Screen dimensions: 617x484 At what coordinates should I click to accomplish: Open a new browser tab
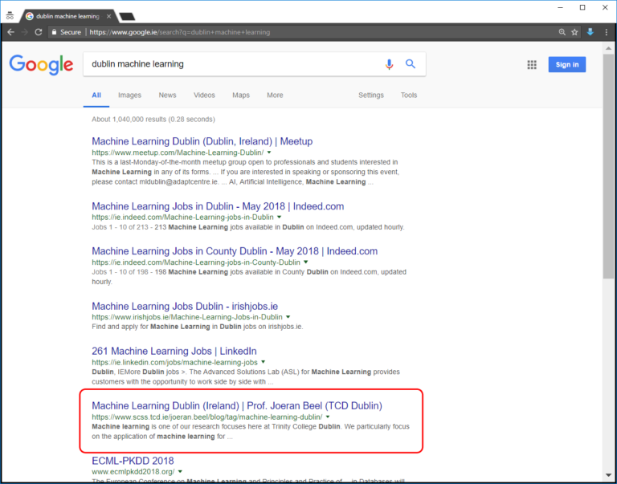pos(127,17)
